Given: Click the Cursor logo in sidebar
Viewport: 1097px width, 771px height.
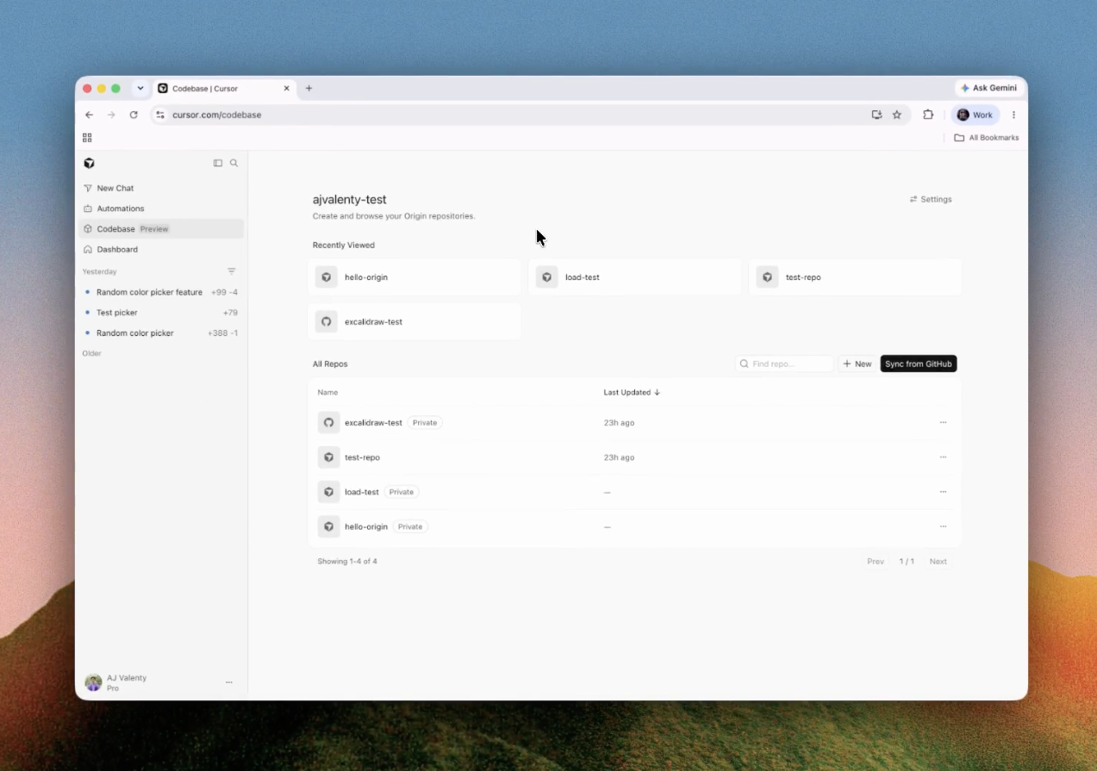Looking at the screenshot, I should pyautogui.click(x=89, y=163).
